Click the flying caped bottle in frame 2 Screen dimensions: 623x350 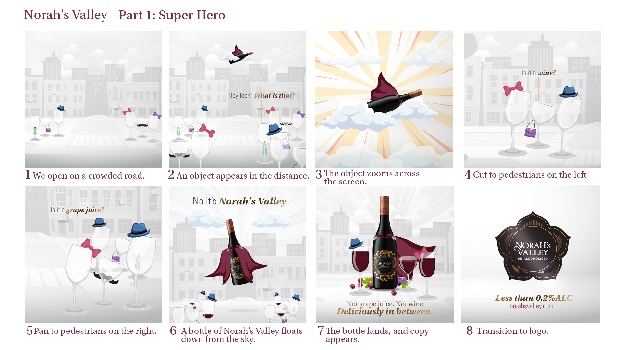tap(241, 54)
